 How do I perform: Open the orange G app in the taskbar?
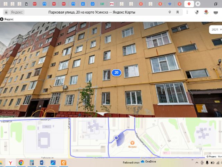pyautogui.click(x=63, y=163)
